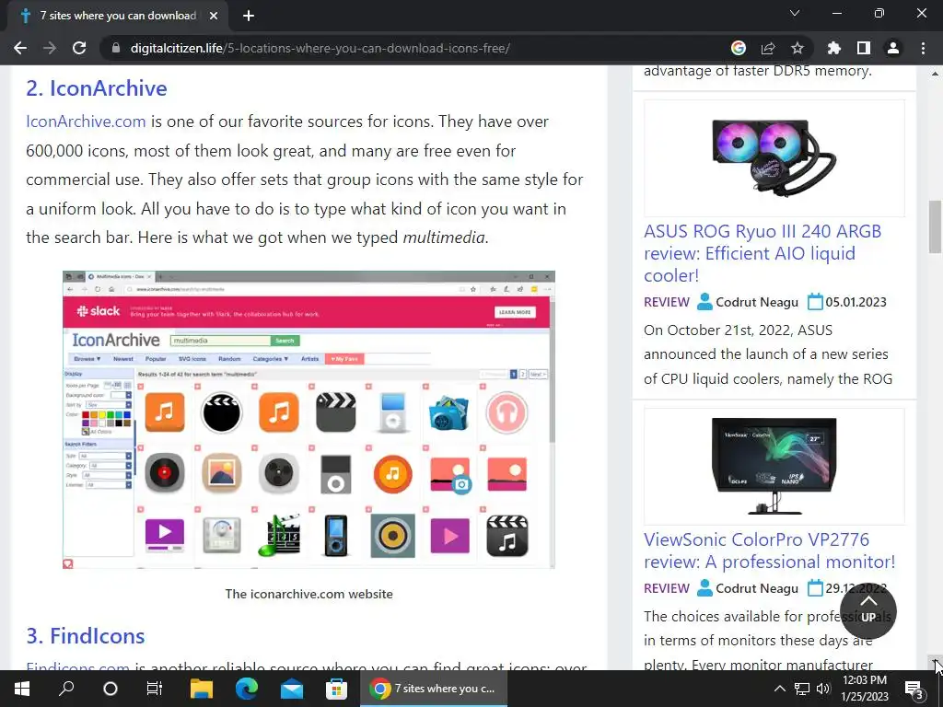Open the volume tray icon
This screenshot has width=943, height=707.
pos(823,689)
